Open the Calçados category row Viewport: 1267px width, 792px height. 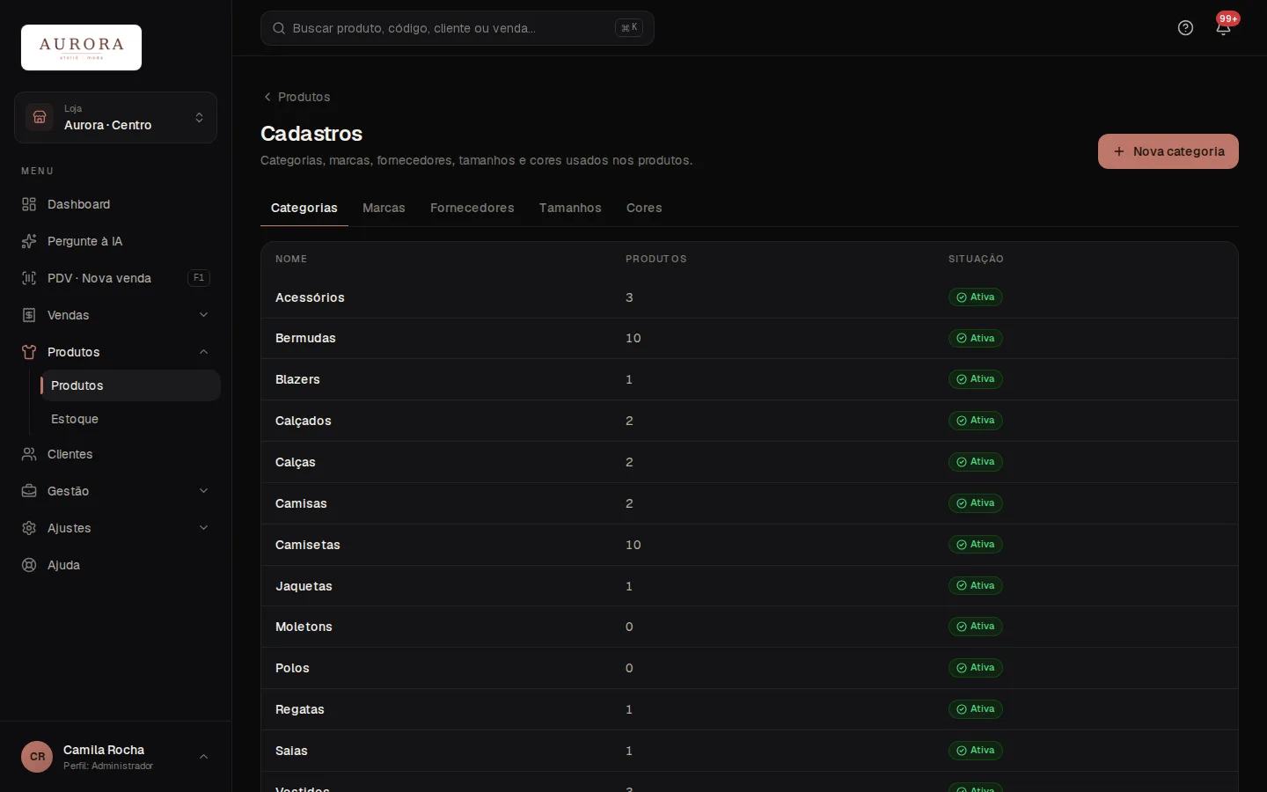750,421
